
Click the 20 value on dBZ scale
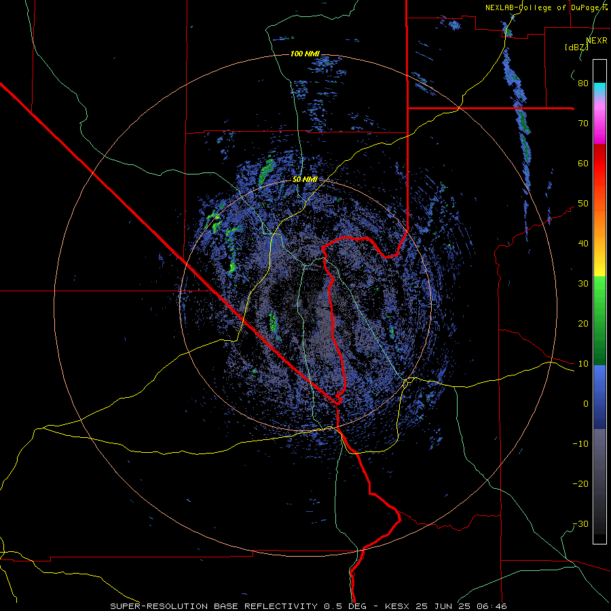coord(583,323)
